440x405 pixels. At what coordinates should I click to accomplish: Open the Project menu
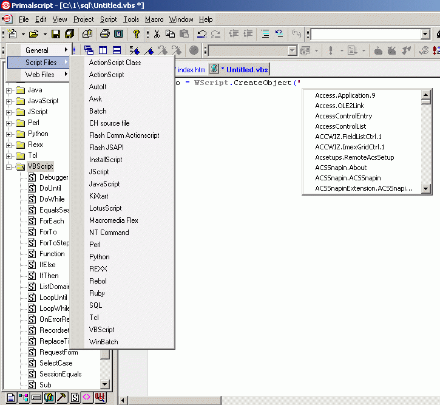point(83,19)
